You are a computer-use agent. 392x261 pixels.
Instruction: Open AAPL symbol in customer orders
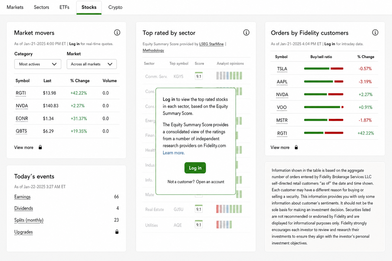pyautogui.click(x=282, y=82)
